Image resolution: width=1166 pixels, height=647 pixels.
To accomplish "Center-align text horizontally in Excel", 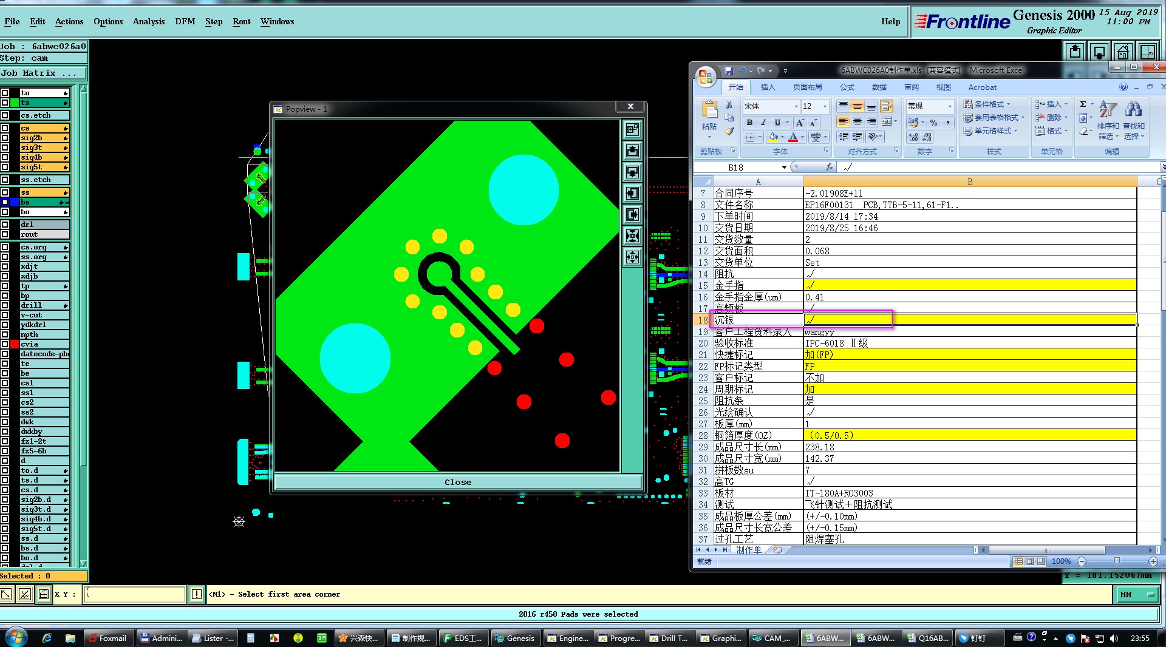I will (857, 121).
